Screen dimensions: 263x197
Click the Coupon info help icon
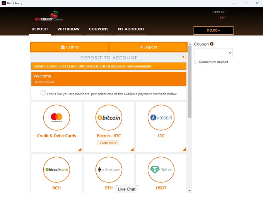coord(212,44)
